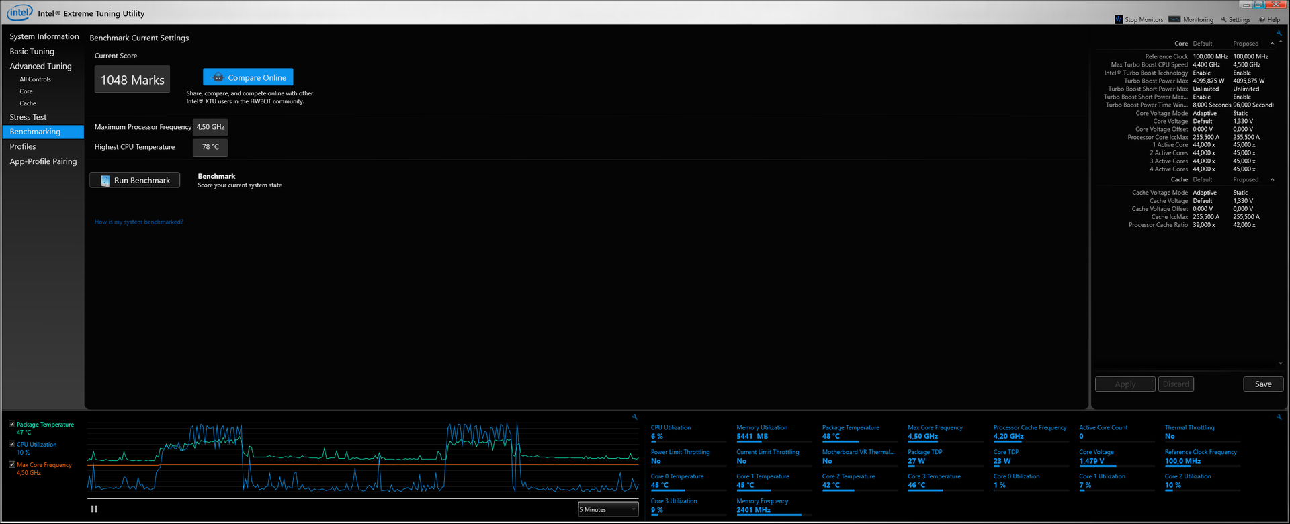
Task: Click wrench icon above monitoring graph
Action: [634, 417]
